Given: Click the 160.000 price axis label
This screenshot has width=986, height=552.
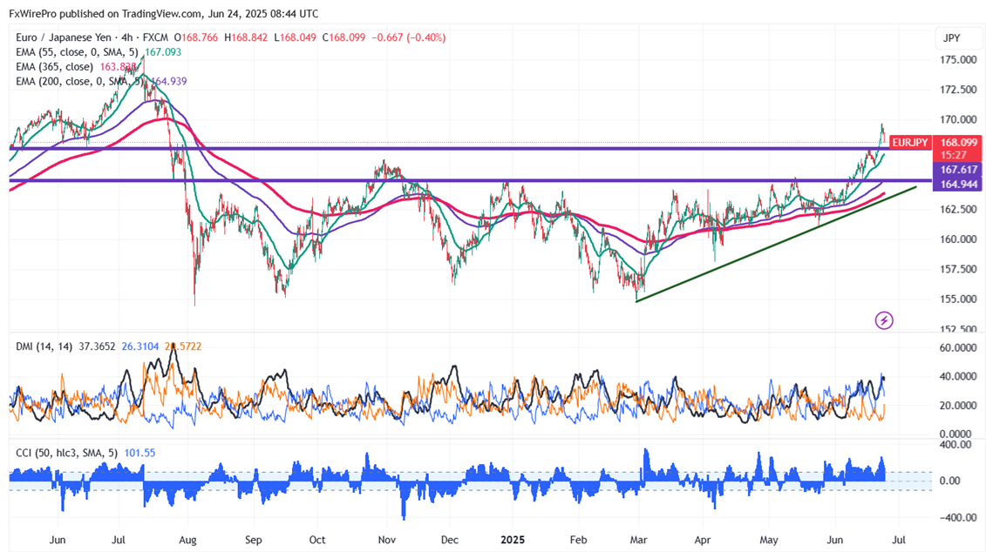Looking at the screenshot, I should pyautogui.click(x=958, y=239).
